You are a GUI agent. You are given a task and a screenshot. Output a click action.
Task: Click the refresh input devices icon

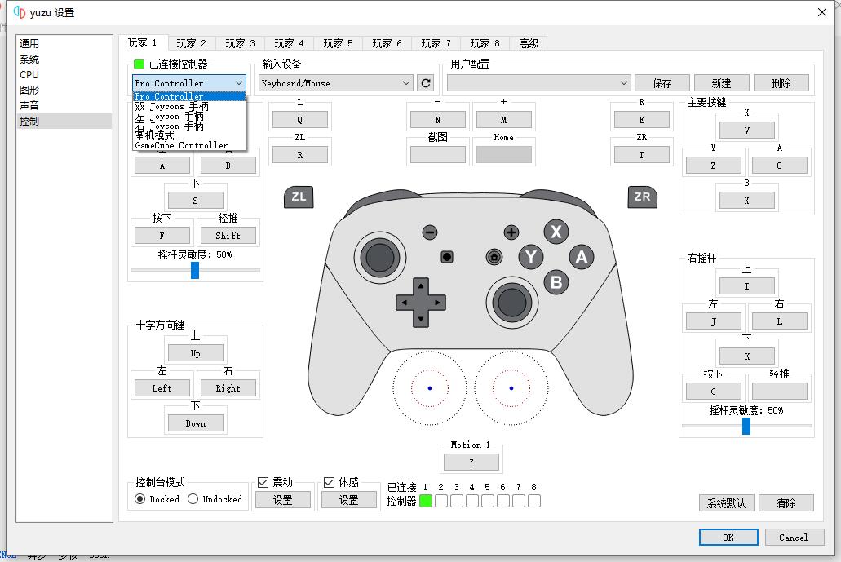coord(425,83)
